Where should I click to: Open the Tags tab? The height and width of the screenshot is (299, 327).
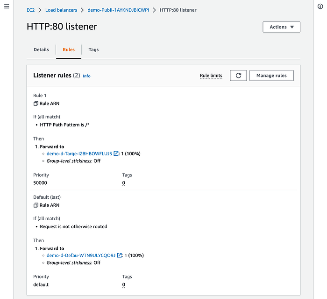93,50
